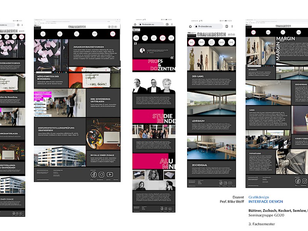Viewport: 308px width, 231px height.
Task: Click address bar in Profs & Dozenten mobile browser
Action: (151, 24)
